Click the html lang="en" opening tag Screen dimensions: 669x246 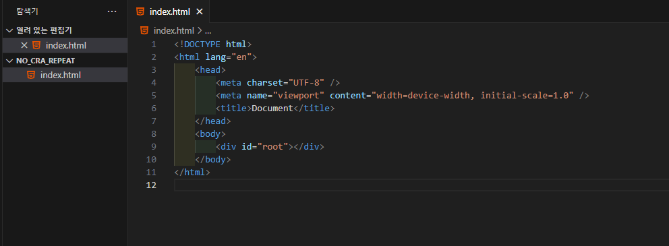(216, 57)
